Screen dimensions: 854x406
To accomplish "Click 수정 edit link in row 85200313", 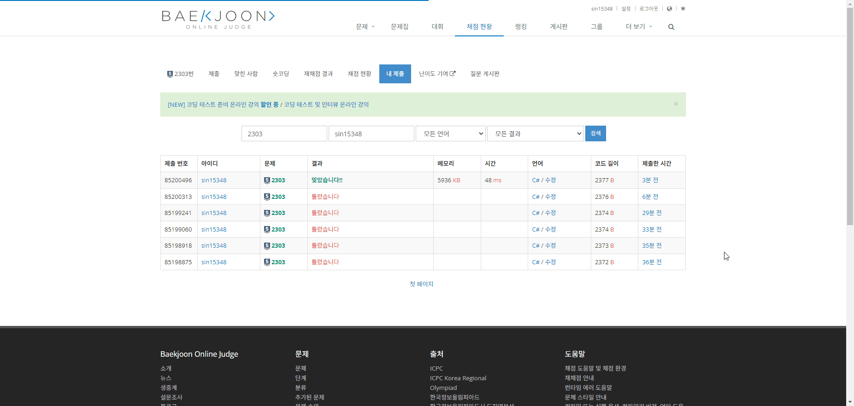I will click(550, 197).
